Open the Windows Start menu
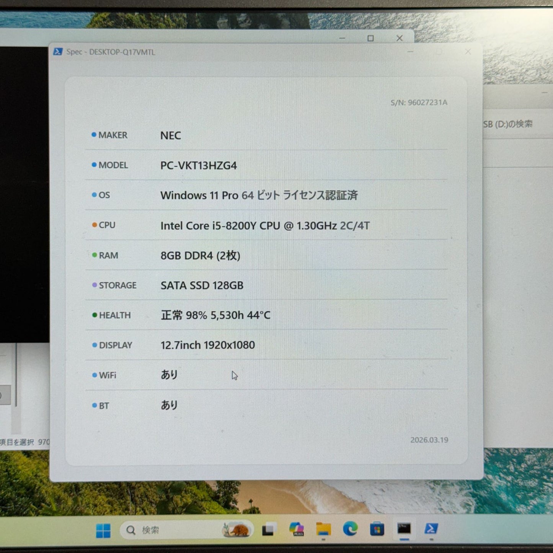The image size is (553, 553). point(103,530)
